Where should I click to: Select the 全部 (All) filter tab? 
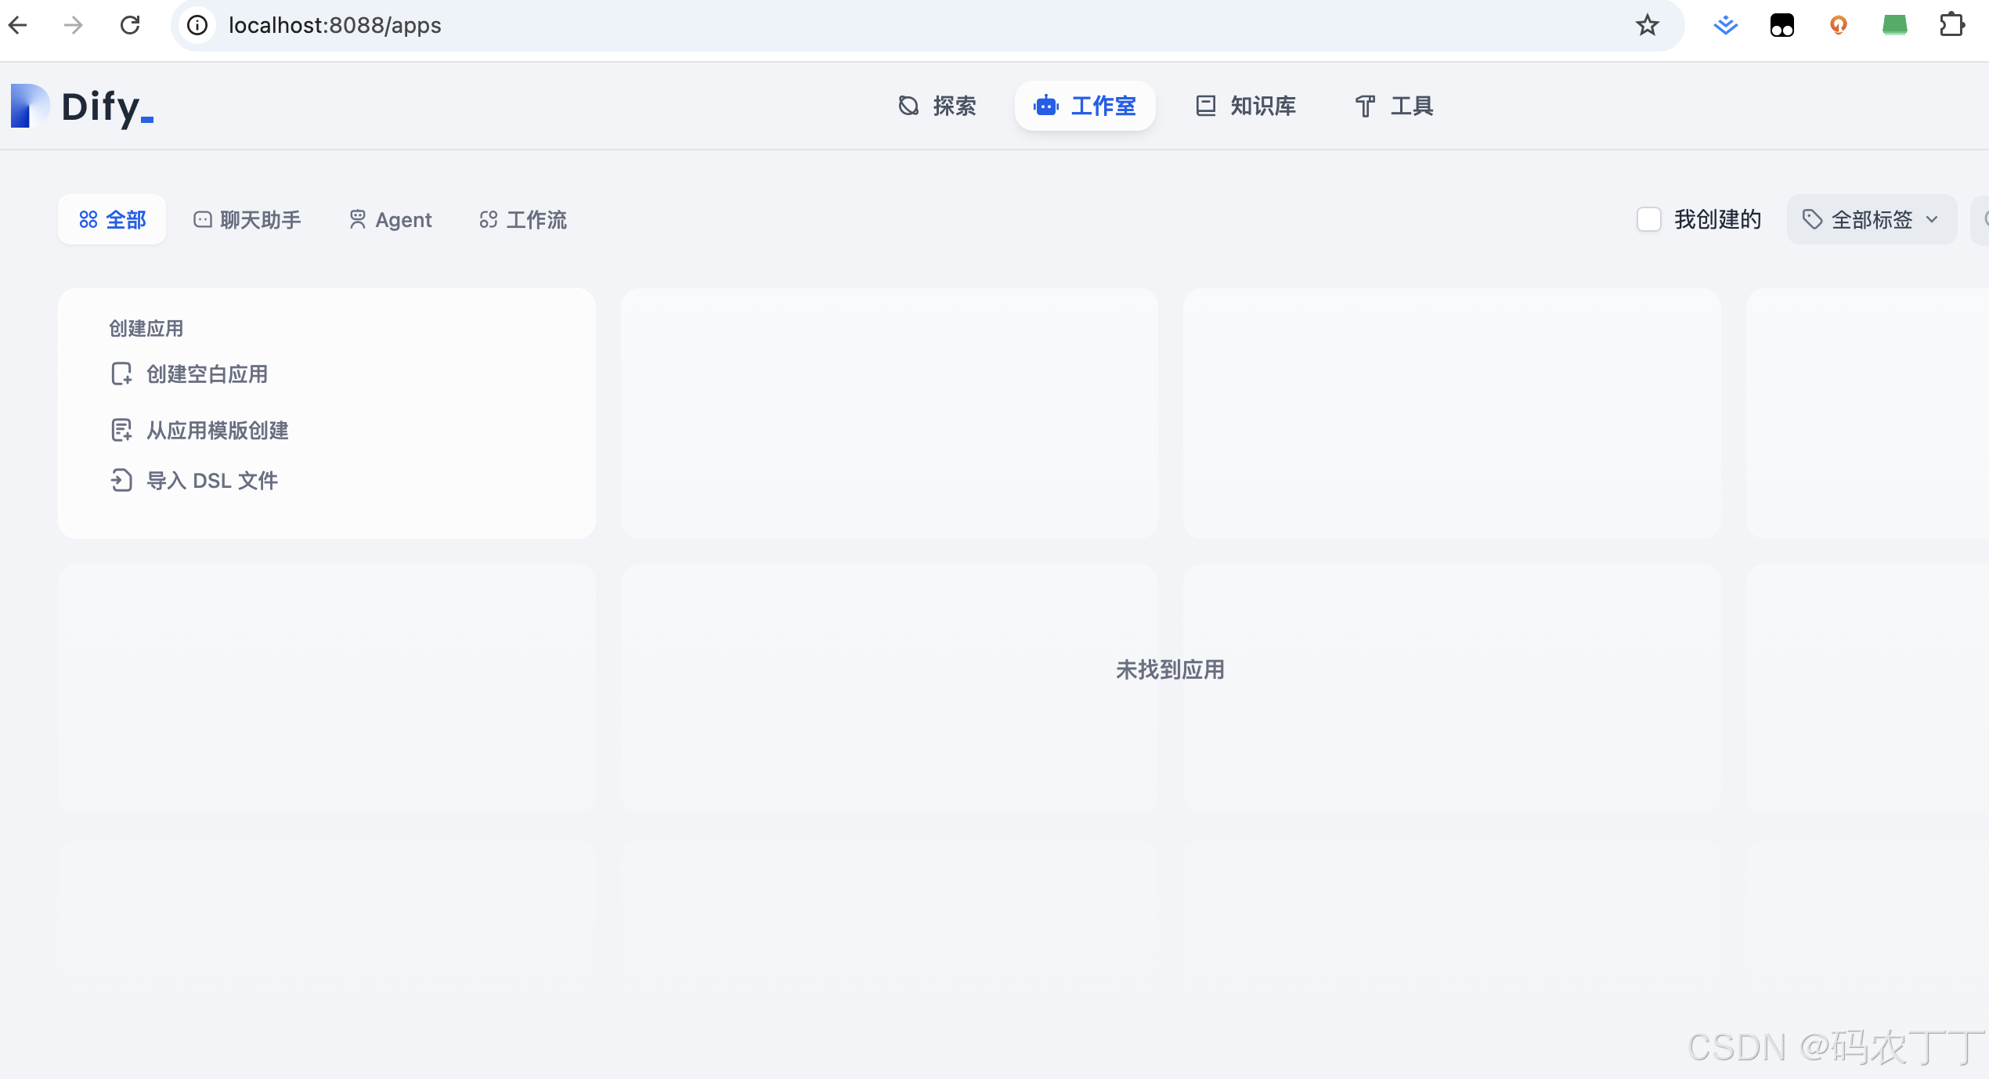[x=112, y=219]
